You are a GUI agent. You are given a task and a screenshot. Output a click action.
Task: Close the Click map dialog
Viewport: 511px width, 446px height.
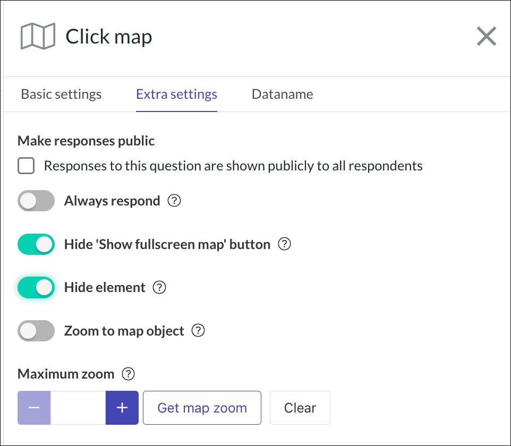point(487,36)
